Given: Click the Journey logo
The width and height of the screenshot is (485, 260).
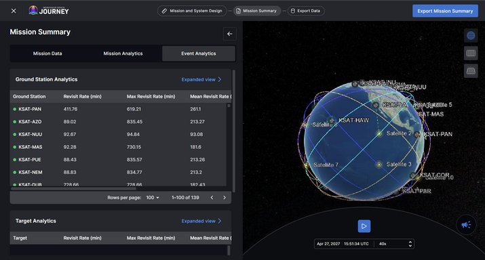Looking at the screenshot, I should pyautogui.click(x=49, y=11).
